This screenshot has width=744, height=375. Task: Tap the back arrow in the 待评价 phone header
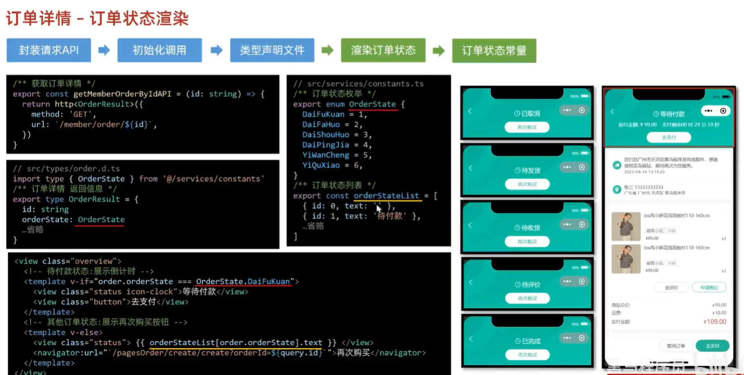470,282
